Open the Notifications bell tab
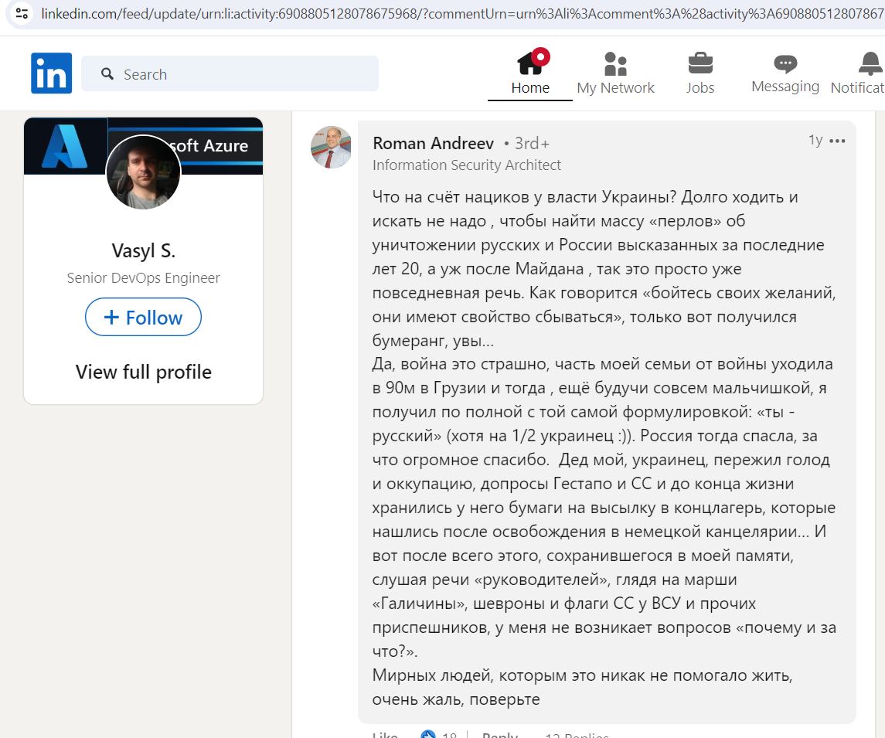This screenshot has width=885, height=738. [858, 73]
